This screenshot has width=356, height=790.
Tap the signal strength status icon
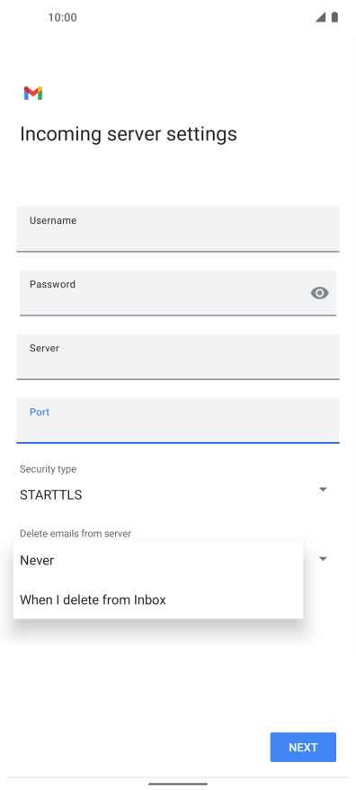(321, 17)
